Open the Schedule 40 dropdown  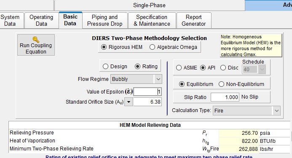tap(254, 70)
